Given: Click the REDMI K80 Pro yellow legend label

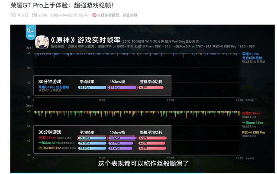Looking at the screenshot, I should pyautogui.click(x=254, y=133).
